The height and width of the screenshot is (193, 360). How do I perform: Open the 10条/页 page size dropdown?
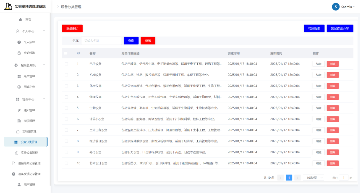click(x=314, y=178)
